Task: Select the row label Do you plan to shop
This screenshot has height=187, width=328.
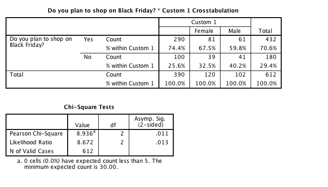Action: [x=41, y=42]
